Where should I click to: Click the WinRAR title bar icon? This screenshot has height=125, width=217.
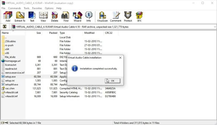coord(3,3)
